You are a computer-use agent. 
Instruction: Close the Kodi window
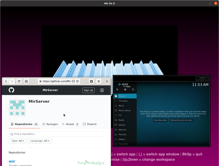(x=207, y=79)
